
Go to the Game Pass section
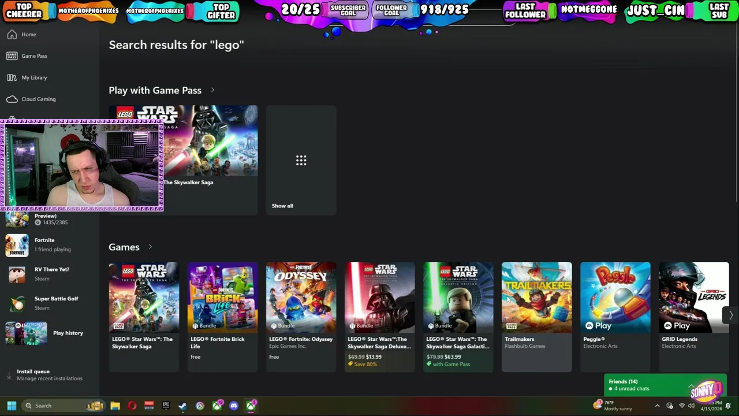[50, 56]
